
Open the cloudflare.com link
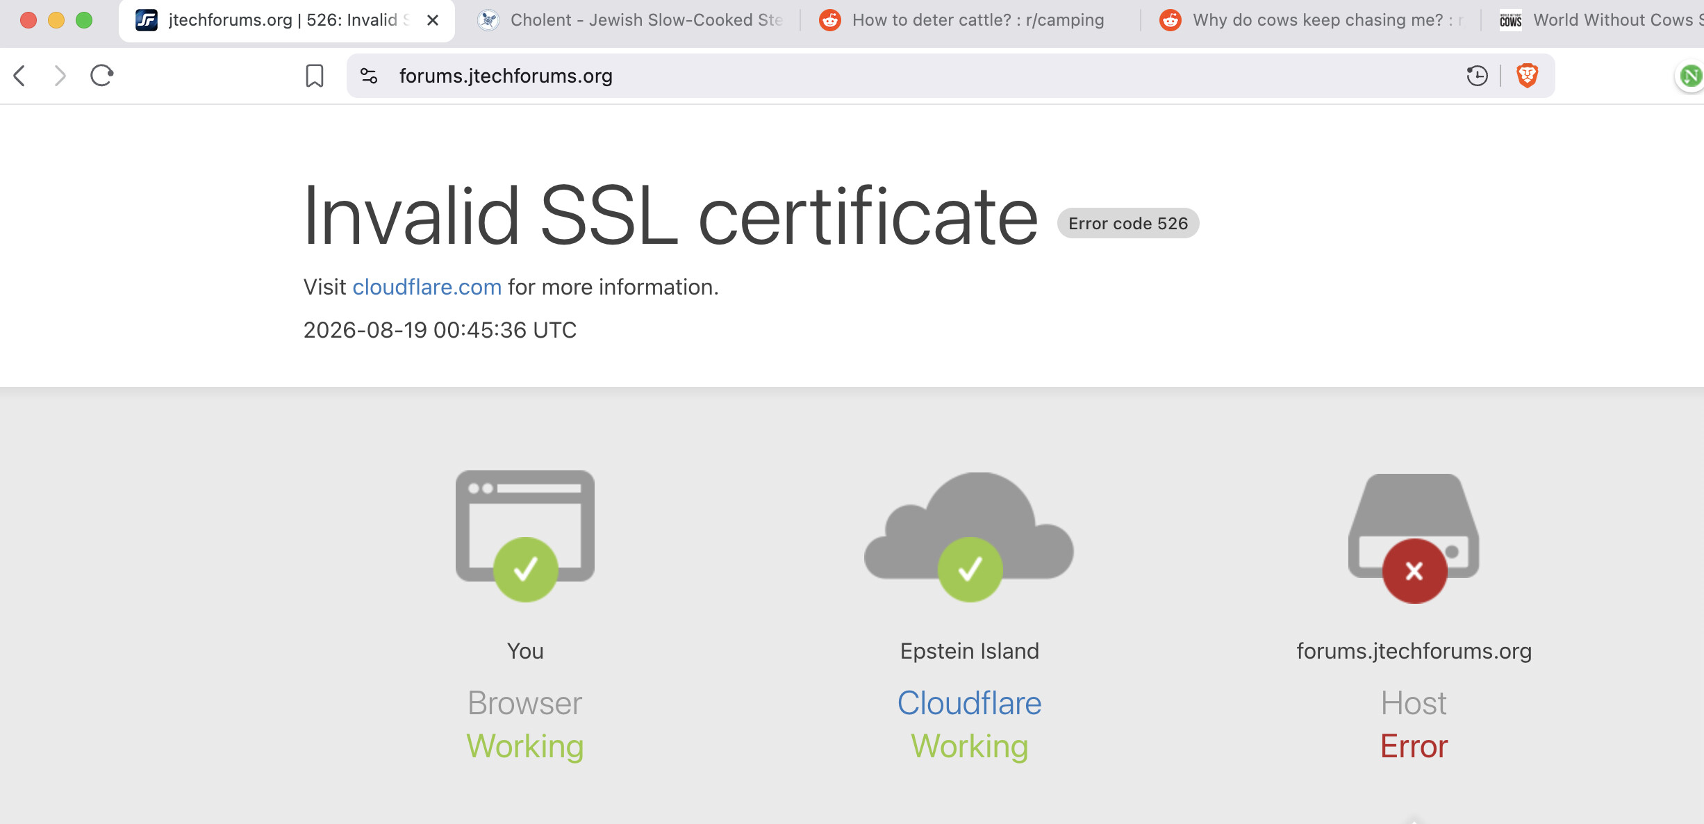[x=427, y=287]
